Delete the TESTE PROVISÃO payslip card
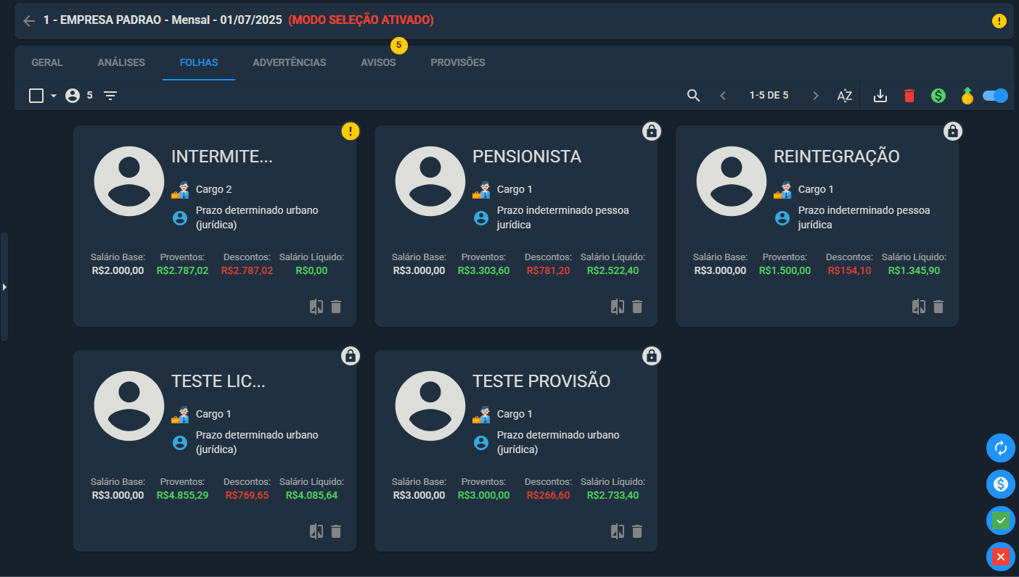Image resolution: width=1019 pixels, height=577 pixels. (x=637, y=531)
